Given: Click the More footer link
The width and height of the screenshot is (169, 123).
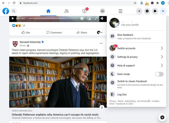Looking at the screenshot, I should pyautogui.click(x=112, y=104).
